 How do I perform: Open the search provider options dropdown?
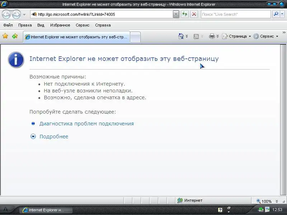click(282, 14)
